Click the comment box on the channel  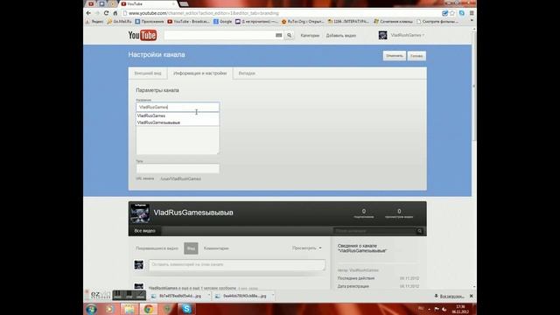coord(237,264)
